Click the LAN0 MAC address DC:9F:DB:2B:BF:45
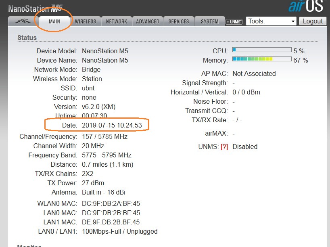 coord(111,213)
